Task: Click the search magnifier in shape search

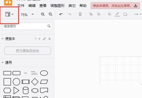Action: click(x=49, y=26)
